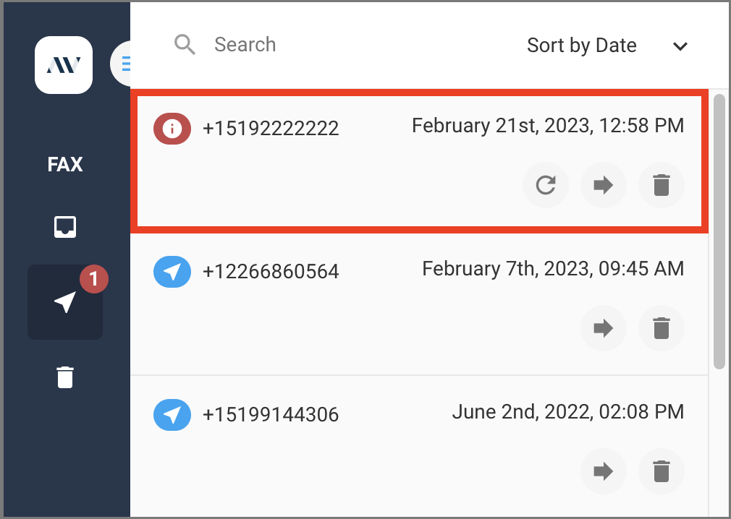Screen dimensions: 731x519
Task: Click the chevron beside Sort by Date
Action: point(680,46)
